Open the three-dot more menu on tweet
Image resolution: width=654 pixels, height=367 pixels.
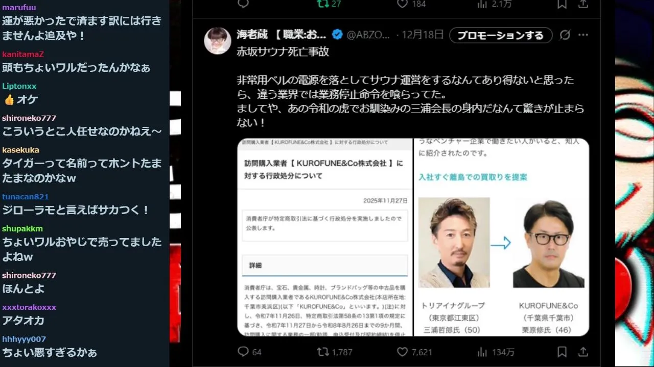point(583,35)
